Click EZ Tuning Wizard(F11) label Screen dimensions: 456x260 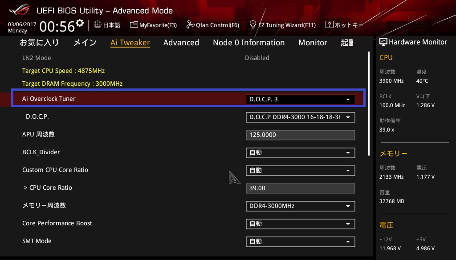pos(287,25)
